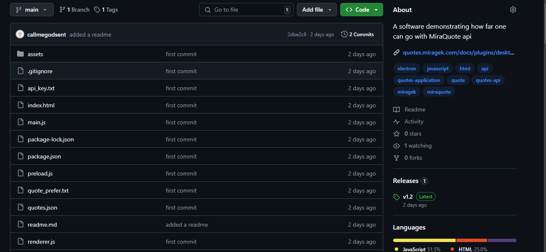Expand the Add file dropdown
The height and width of the screenshot is (252, 546).
point(317,10)
